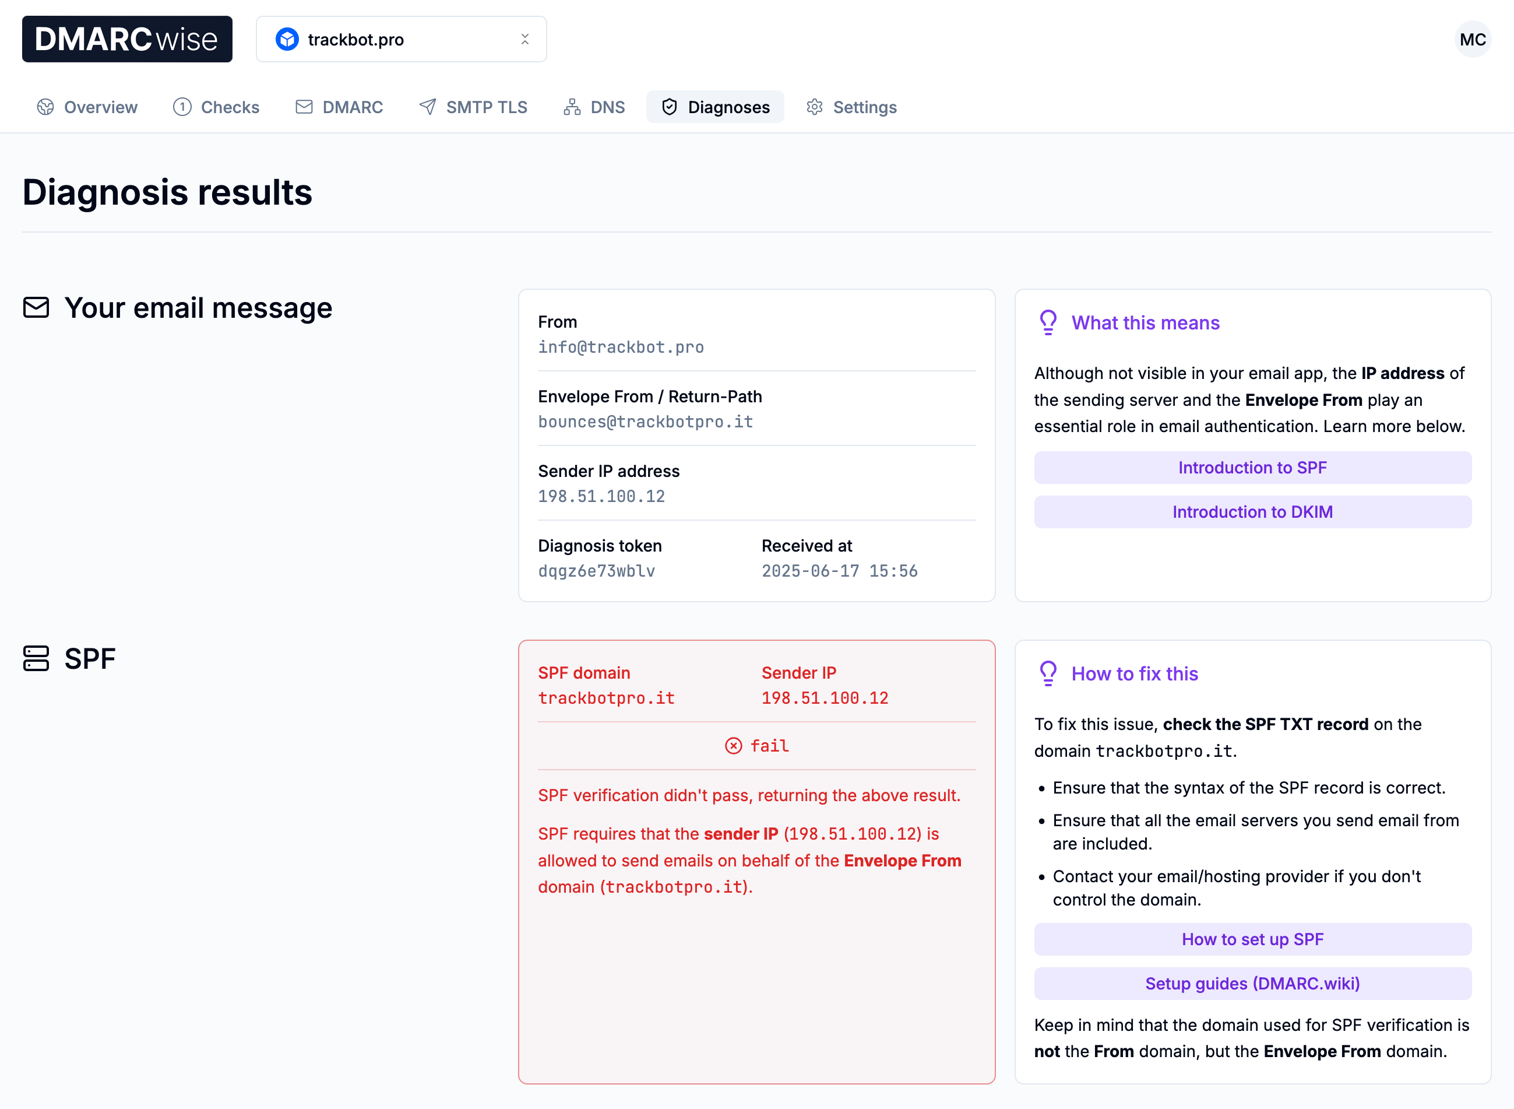Click the fail result text

coord(769,746)
